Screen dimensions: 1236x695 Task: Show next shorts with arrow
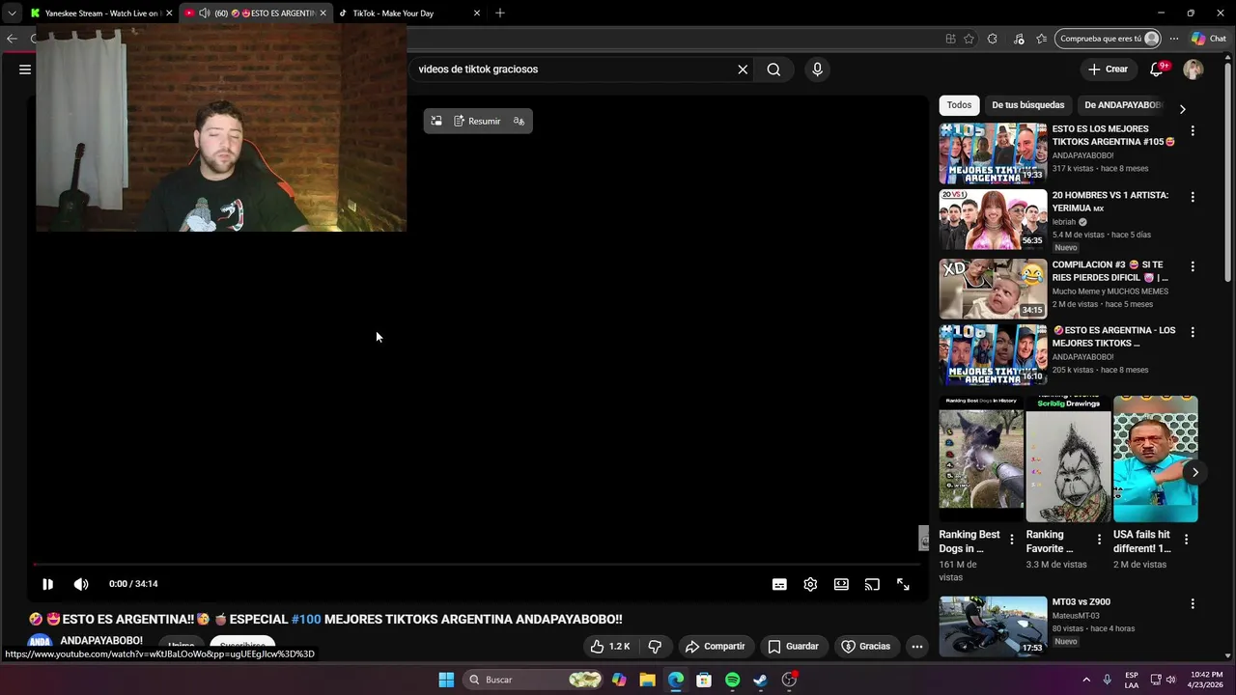1194,472
